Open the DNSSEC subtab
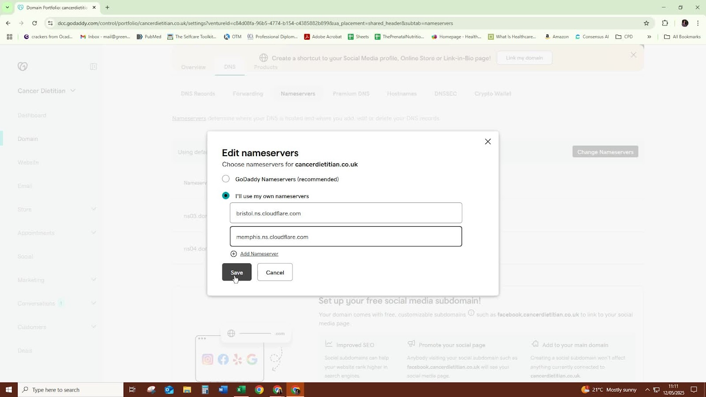Image resolution: width=706 pixels, height=397 pixels. point(446,94)
